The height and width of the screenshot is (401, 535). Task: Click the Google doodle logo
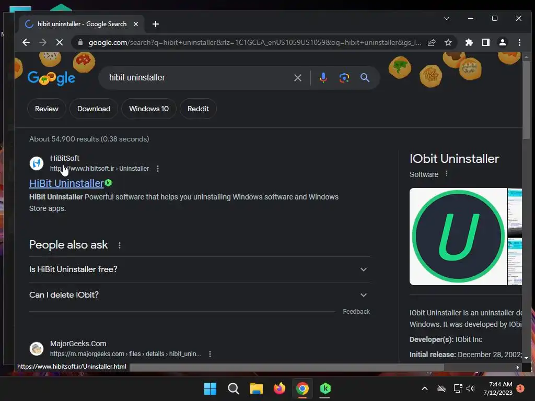[51, 78]
